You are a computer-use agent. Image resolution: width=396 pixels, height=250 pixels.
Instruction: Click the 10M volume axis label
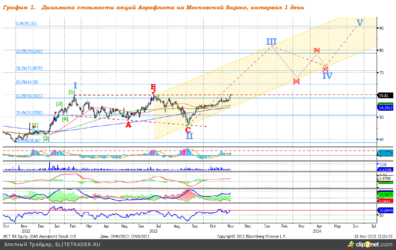pos(383,164)
